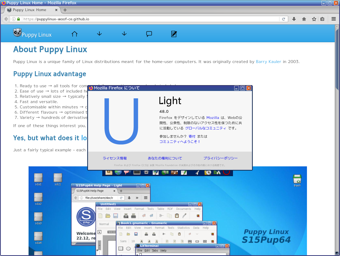Open the Firefox downloads arrow icon
Screen dimensions: 340x256
294,19
